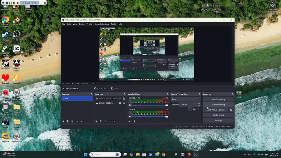This screenshot has width=281, height=158.
Task: Expand the Fade transition dropdown
Action: coord(199,99)
